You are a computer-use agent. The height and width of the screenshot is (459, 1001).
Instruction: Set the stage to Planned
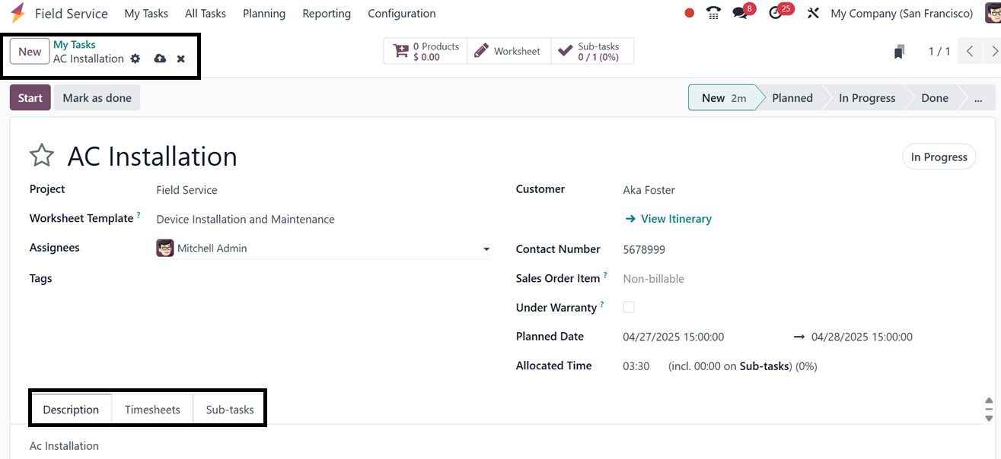coord(792,98)
